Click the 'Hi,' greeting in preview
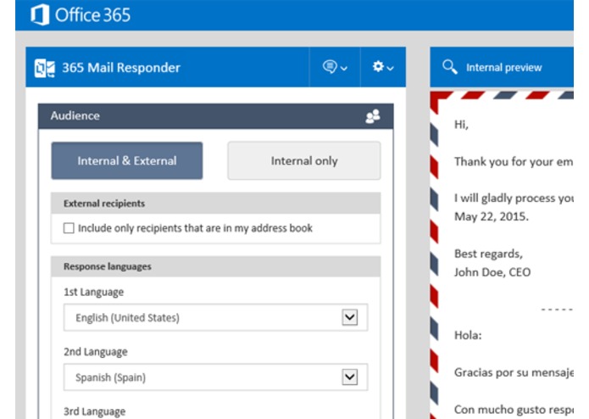This screenshot has width=589, height=419. coord(461,125)
